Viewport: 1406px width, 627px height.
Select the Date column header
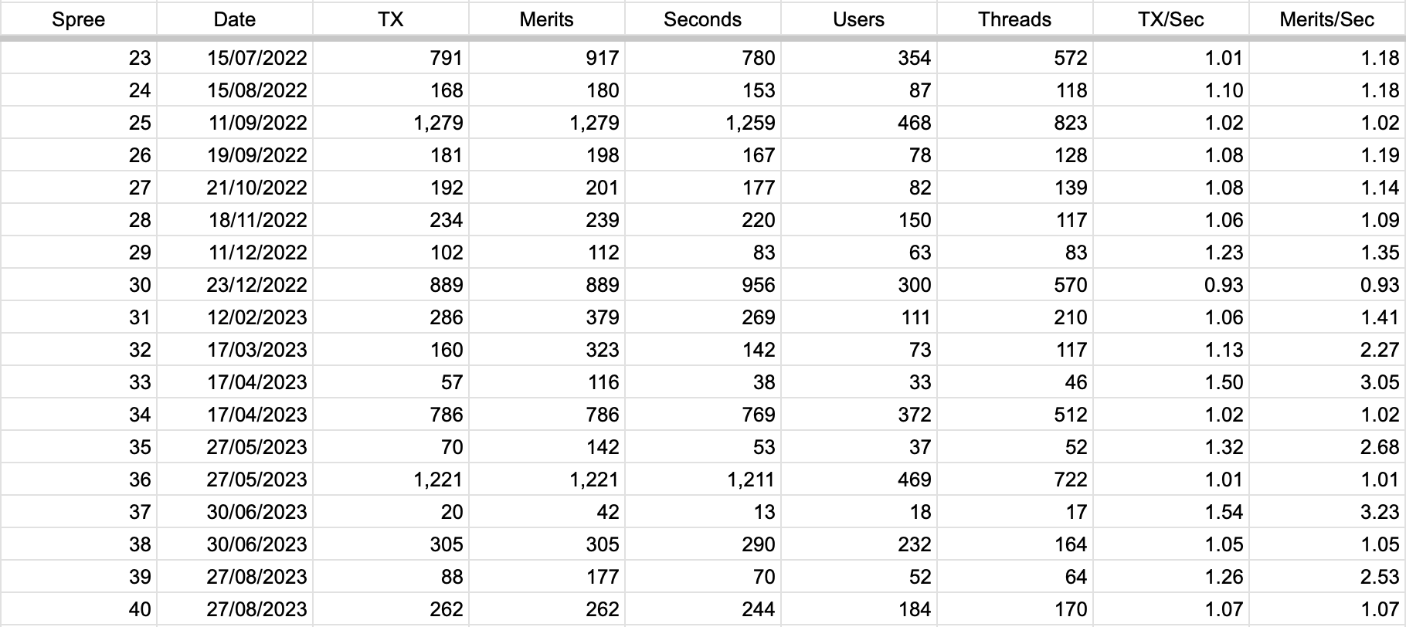point(235,19)
